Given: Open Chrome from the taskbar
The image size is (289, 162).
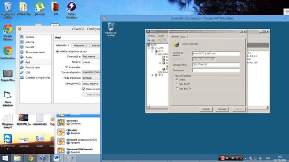Looking at the screenshot, I should coord(30,158).
